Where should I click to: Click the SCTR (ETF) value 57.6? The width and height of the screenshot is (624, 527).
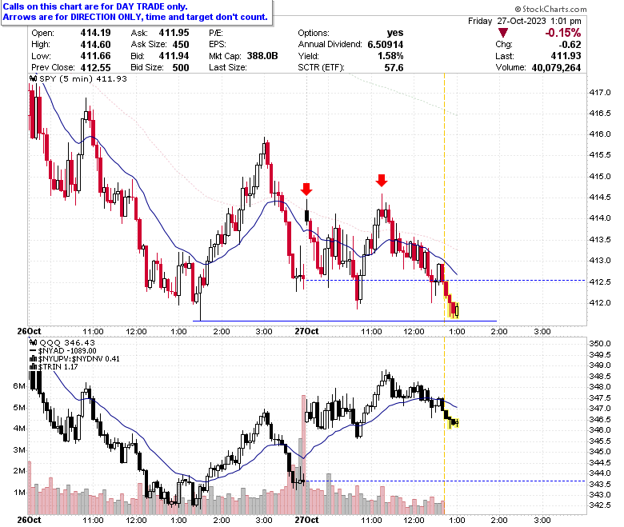[394, 67]
